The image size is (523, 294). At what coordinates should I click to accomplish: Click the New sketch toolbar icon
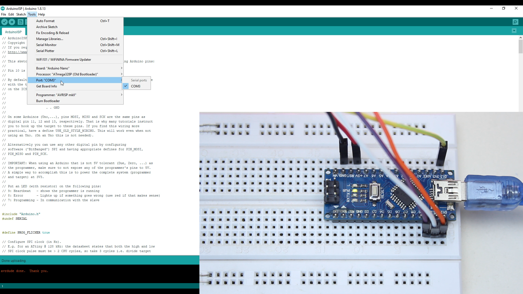(20, 22)
